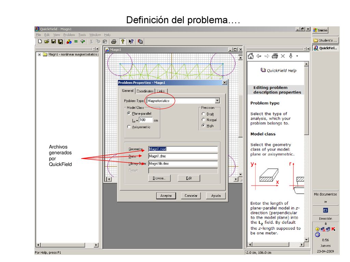Screen dimensions: 350x262
Task: Click the Magn1 model window title icon
Action: 107,50
